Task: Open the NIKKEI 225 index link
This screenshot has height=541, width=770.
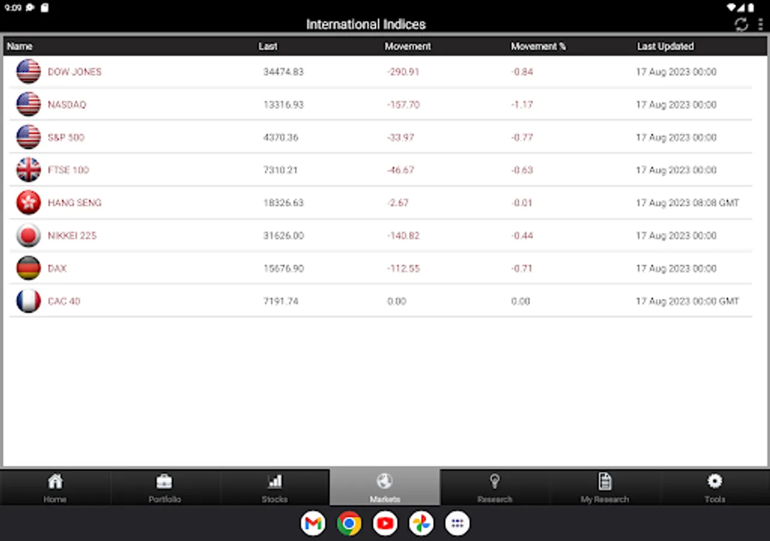Action: (72, 236)
